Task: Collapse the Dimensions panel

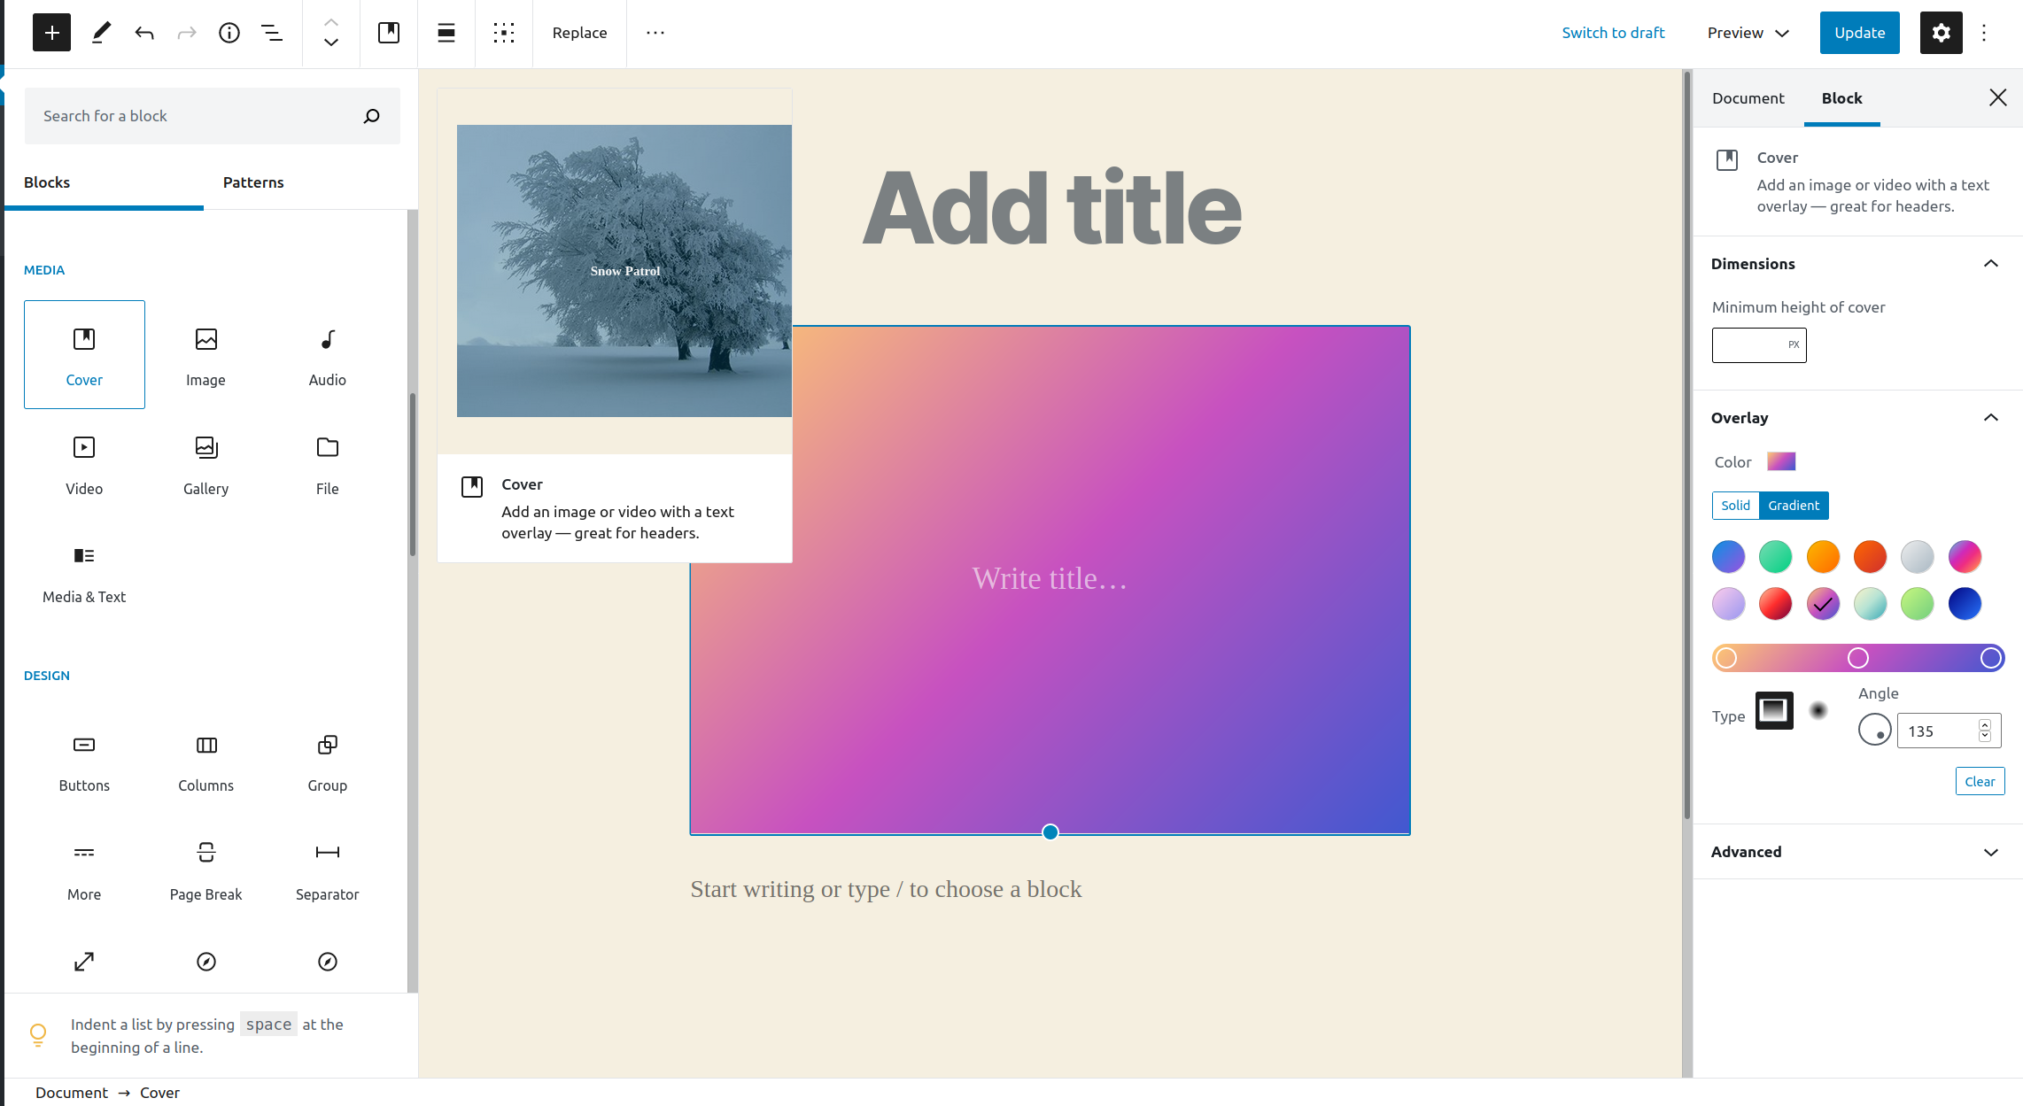Action: (1991, 264)
